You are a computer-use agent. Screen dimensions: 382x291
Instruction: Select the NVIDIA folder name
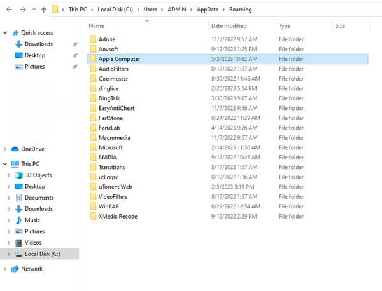point(108,158)
